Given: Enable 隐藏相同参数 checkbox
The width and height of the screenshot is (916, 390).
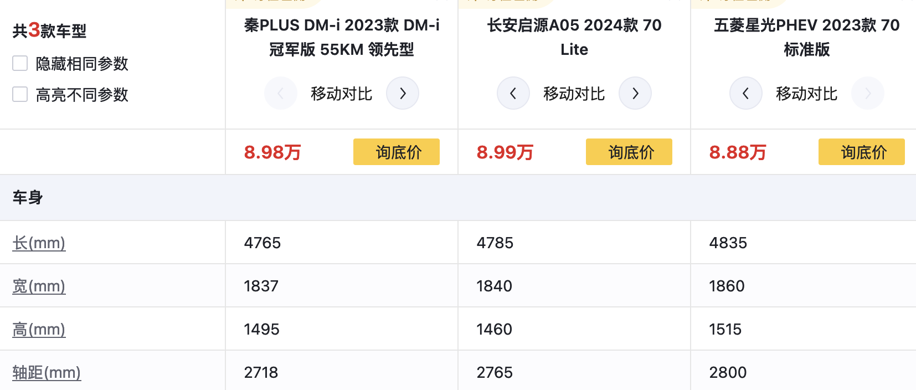Looking at the screenshot, I should [20, 63].
